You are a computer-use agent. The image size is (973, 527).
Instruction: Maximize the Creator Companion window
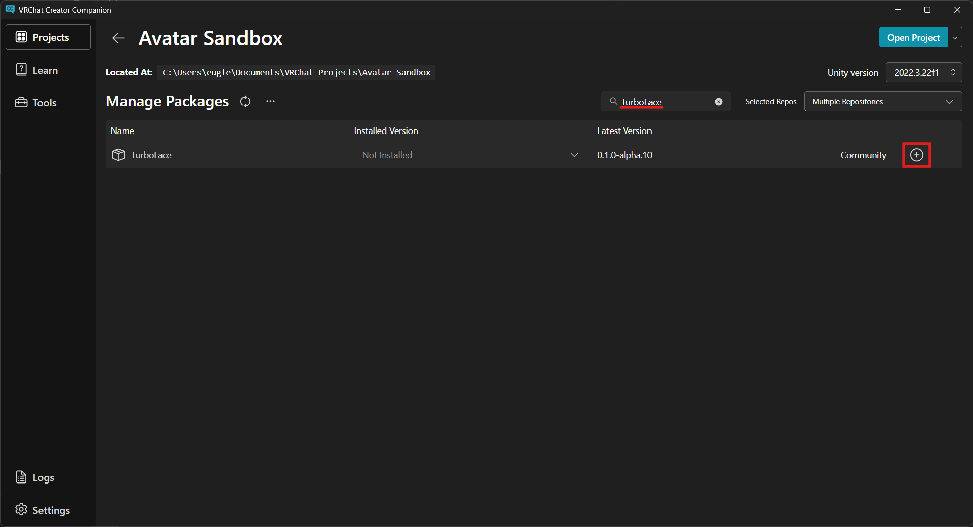tap(927, 10)
